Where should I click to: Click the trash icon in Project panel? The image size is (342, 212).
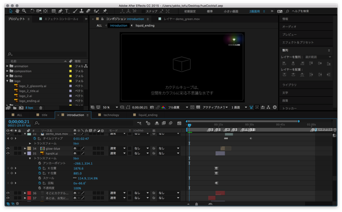pyautogui.click(x=41, y=108)
